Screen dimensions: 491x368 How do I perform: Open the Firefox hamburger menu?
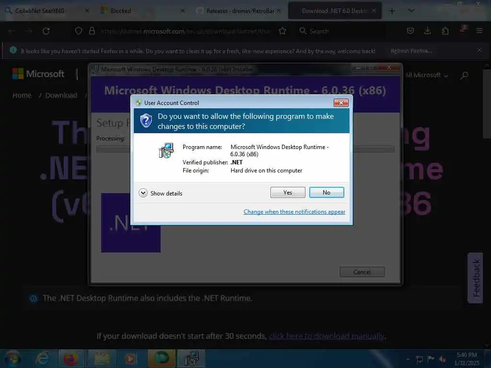[x=479, y=31]
